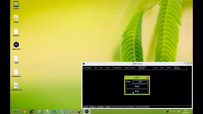Screen dimensions: 203x114
Task: Click the Country column header
Action: tap(134, 68)
